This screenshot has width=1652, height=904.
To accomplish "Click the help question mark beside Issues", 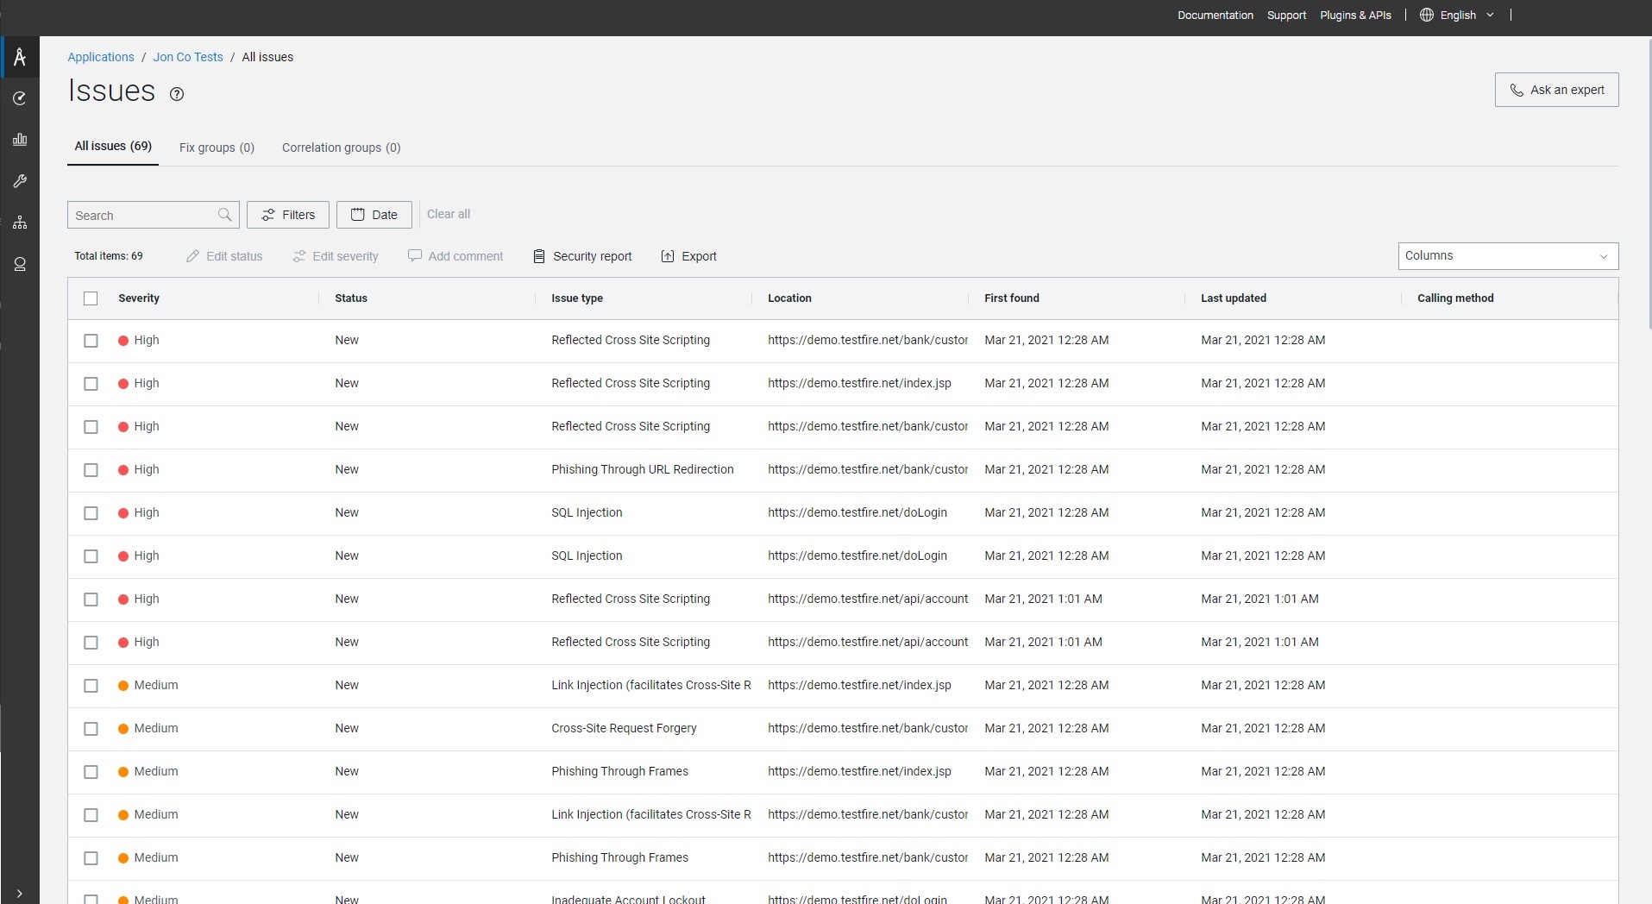I will coord(177,94).
